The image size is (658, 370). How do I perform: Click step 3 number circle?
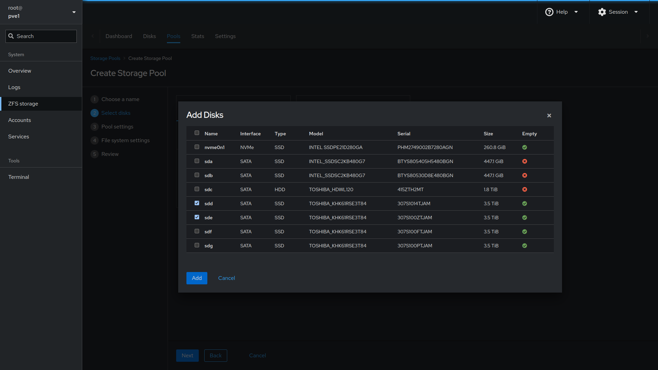coord(95,127)
